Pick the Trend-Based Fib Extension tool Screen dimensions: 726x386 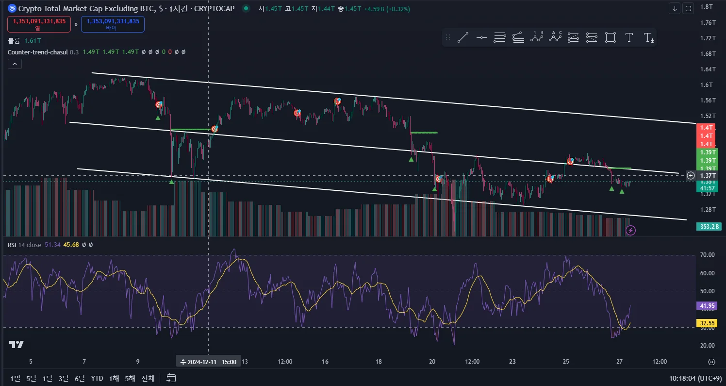point(518,37)
